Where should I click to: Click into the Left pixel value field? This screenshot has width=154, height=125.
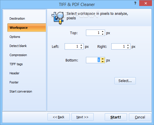tap(72, 46)
